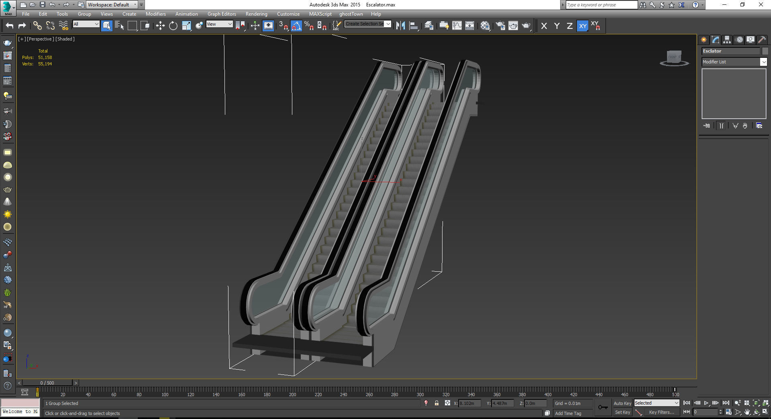Toggle Percent Snap
The width and height of the screenshot is (771, 419).
pyautogui.click(x=309, y=26)
